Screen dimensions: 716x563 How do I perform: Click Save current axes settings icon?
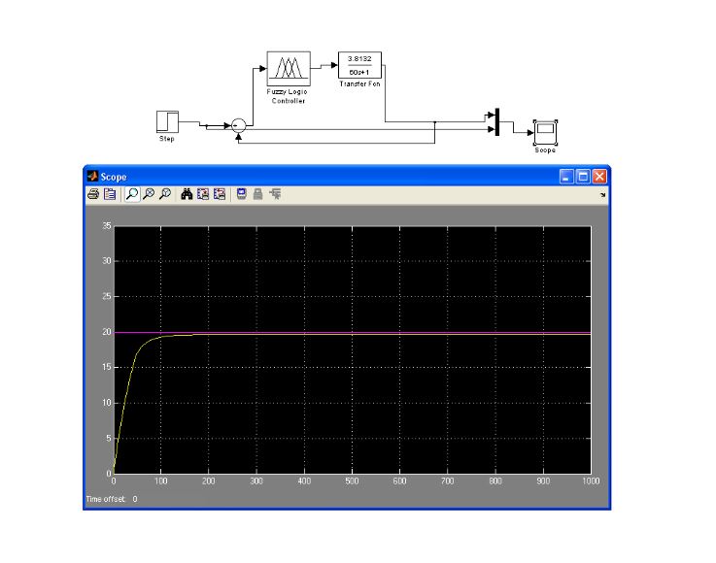[x=203, y=194]
